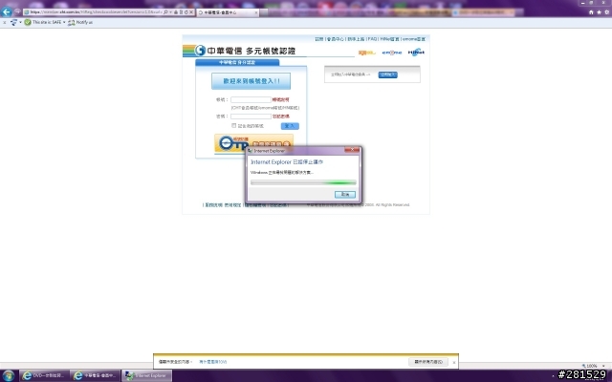The height and width of the screenshot is (382, 612).
Task: Open Home via the house icon
Action: [591, 12]
